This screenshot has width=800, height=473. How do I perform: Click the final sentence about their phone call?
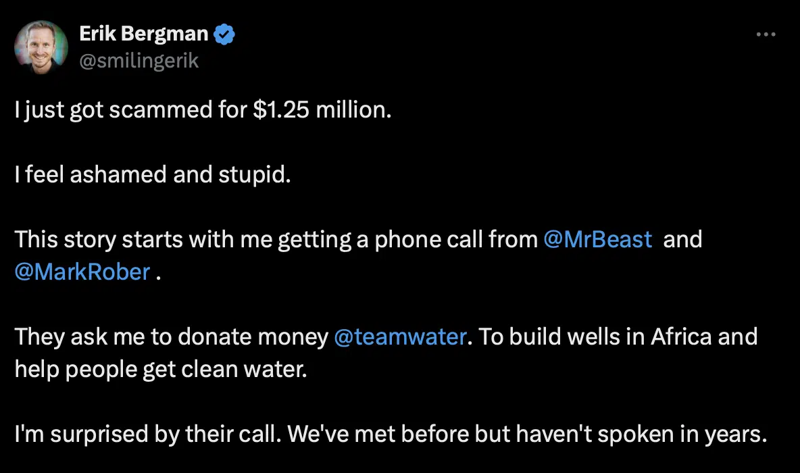point(385,434)
